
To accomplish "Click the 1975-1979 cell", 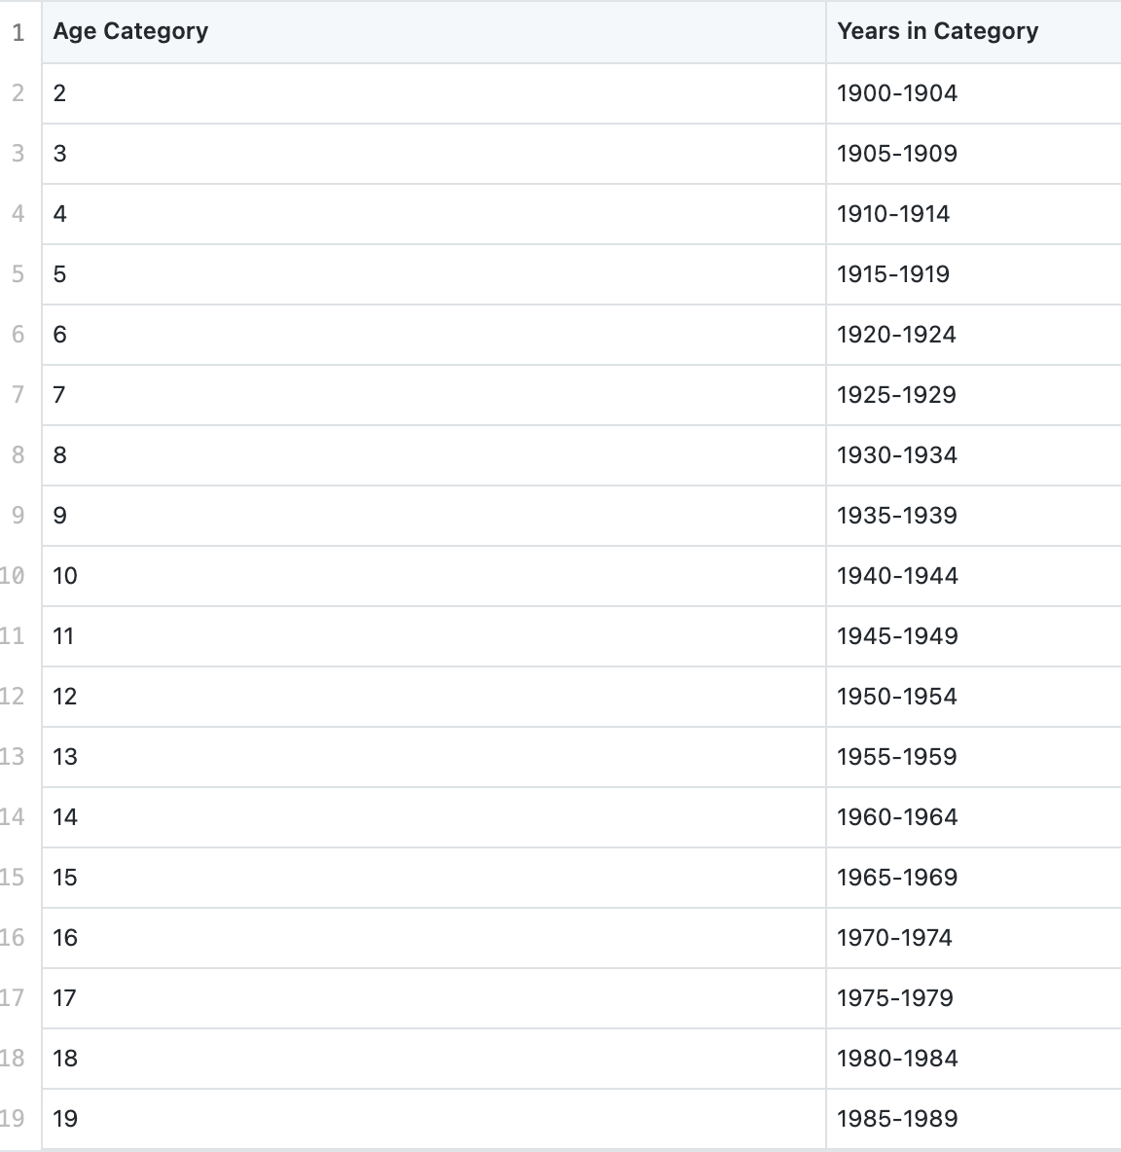I will coord(894,998).
